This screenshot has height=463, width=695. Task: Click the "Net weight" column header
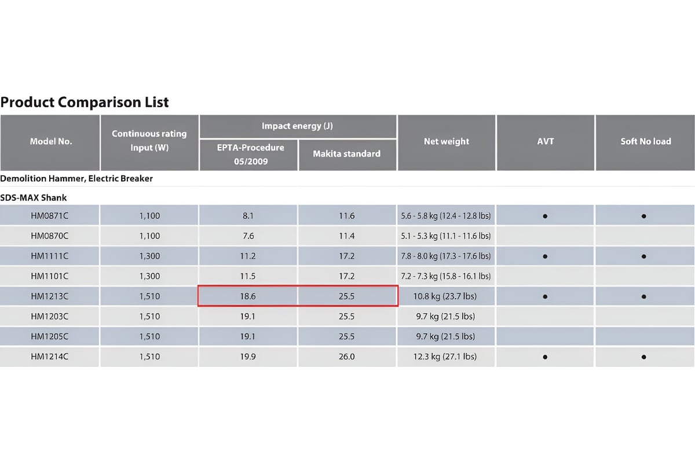447,141
